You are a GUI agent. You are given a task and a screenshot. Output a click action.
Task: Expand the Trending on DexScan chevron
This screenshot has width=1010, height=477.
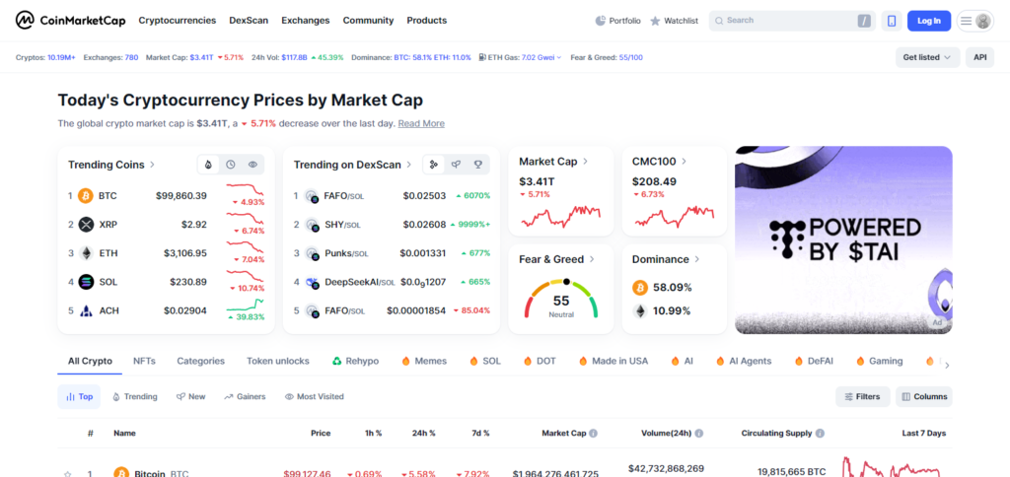pos(409,165)
